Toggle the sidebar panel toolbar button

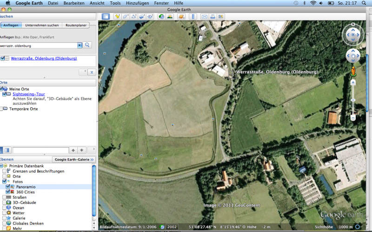(x=106, y=17)
